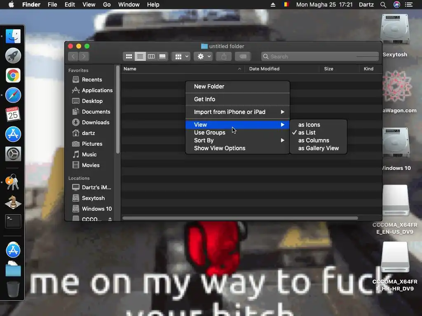
Task: Switch to column view in toolbar
Action: coord(151,56)
